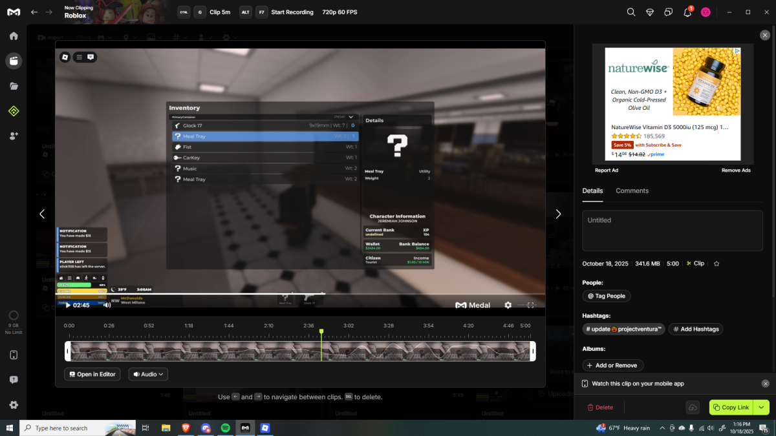Click the Tag People button
Screen dimensions: 776x436
pos(607,296)
